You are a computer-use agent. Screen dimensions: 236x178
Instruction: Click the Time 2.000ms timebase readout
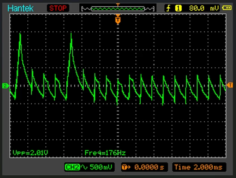tap(198, 167)
